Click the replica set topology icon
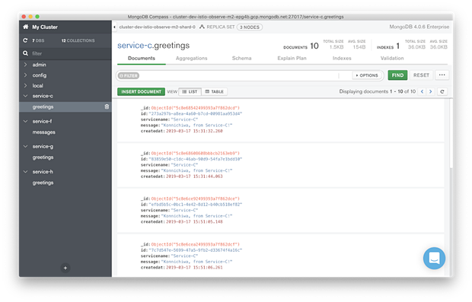Screen dimensions: 472x302 202,27
